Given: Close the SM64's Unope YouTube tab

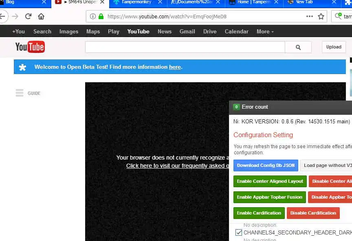Looking at the screenshot, I should (102, 2).
